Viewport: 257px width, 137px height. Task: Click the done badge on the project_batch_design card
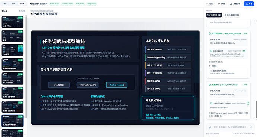click(x=245, y=85)
